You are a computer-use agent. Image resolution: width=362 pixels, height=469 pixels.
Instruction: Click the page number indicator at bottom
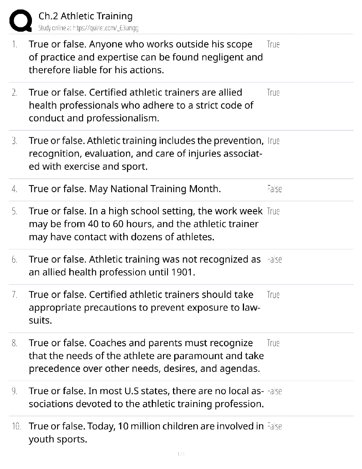coord(181,454)
